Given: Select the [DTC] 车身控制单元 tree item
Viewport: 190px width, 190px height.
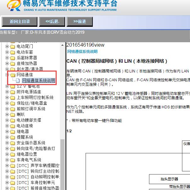Looking at the screenshot, I should tap(36, 182).
